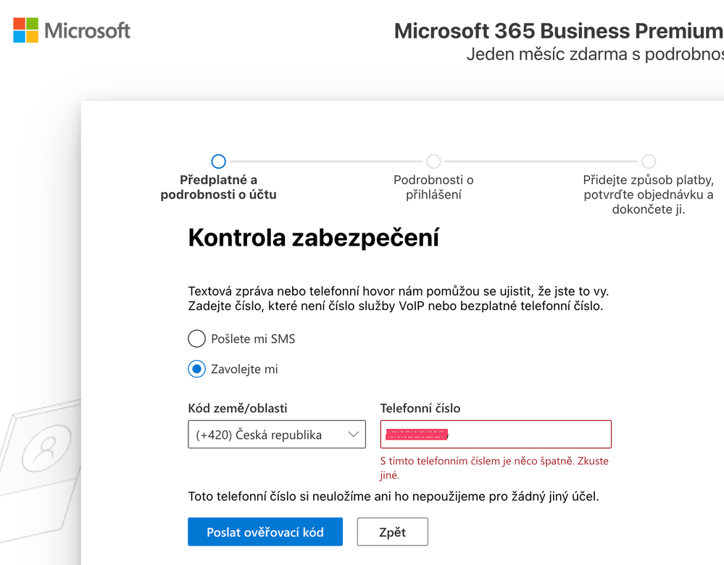Click the chevron arrow in country selector
This screenshot has width=724, height=565.
coord(354,435)
